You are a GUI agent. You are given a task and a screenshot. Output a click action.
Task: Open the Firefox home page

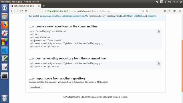(x=26, y=11)
